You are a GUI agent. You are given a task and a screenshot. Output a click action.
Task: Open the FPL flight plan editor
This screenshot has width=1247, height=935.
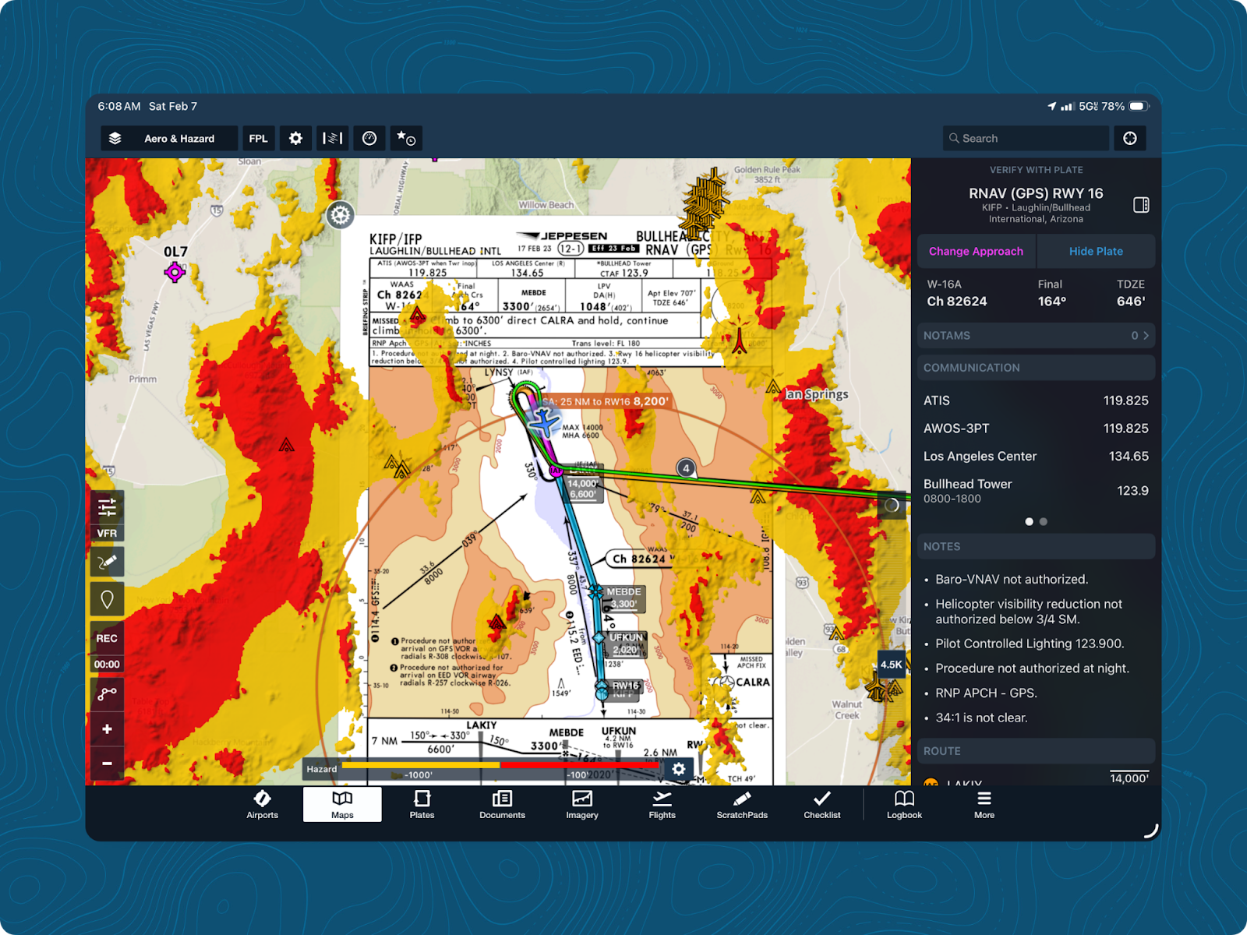tap(258, 139)
